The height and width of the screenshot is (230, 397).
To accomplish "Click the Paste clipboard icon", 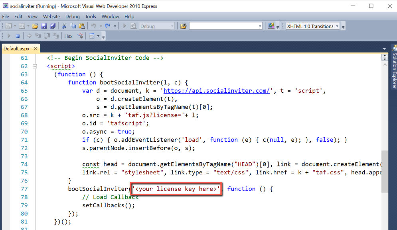I will 82,26.
